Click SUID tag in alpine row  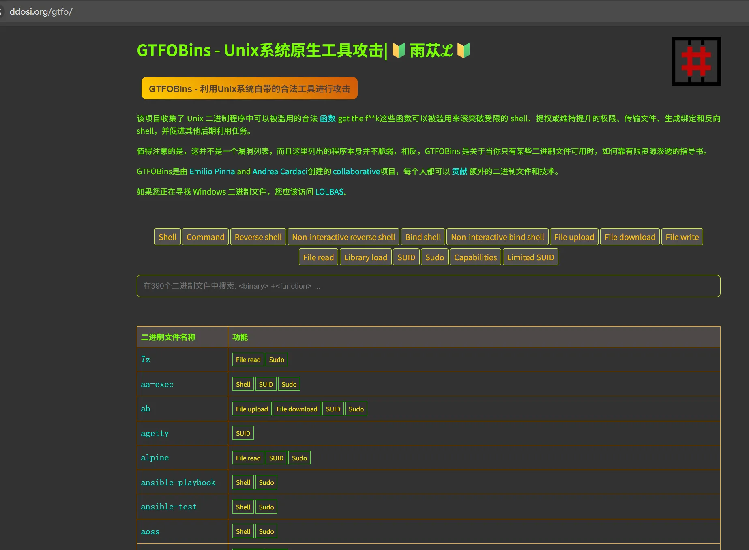point(276,458)
